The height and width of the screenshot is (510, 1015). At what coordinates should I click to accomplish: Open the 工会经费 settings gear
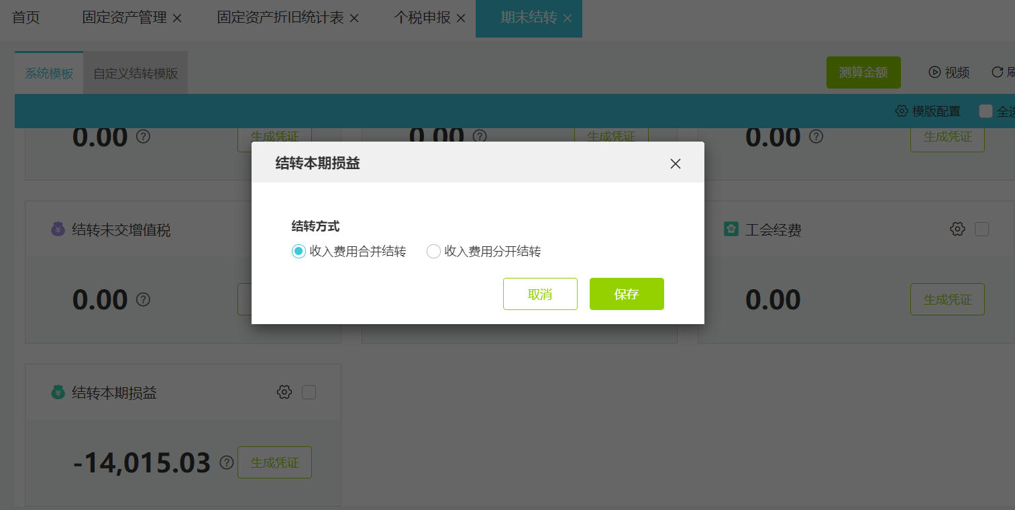(x=957, y=229)
